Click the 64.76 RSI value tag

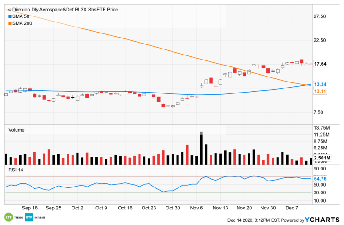click(x=320, y=178)
